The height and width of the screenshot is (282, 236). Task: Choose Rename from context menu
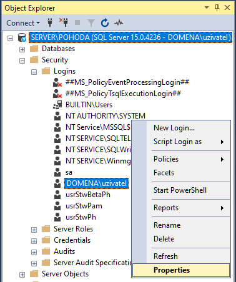tap(181, 225)
